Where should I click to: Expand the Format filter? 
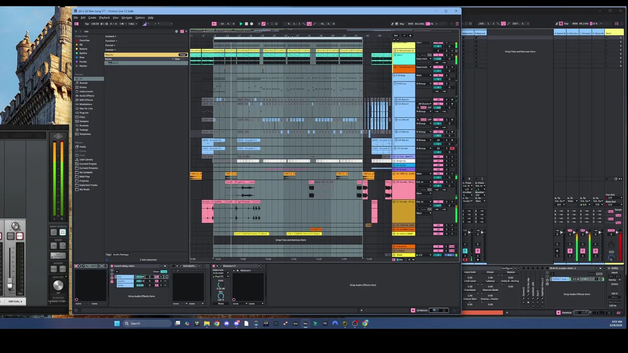point(110,45)
